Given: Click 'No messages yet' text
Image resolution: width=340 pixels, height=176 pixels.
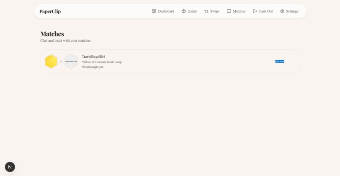Looking at the screenshot, I should pos(92,67).
